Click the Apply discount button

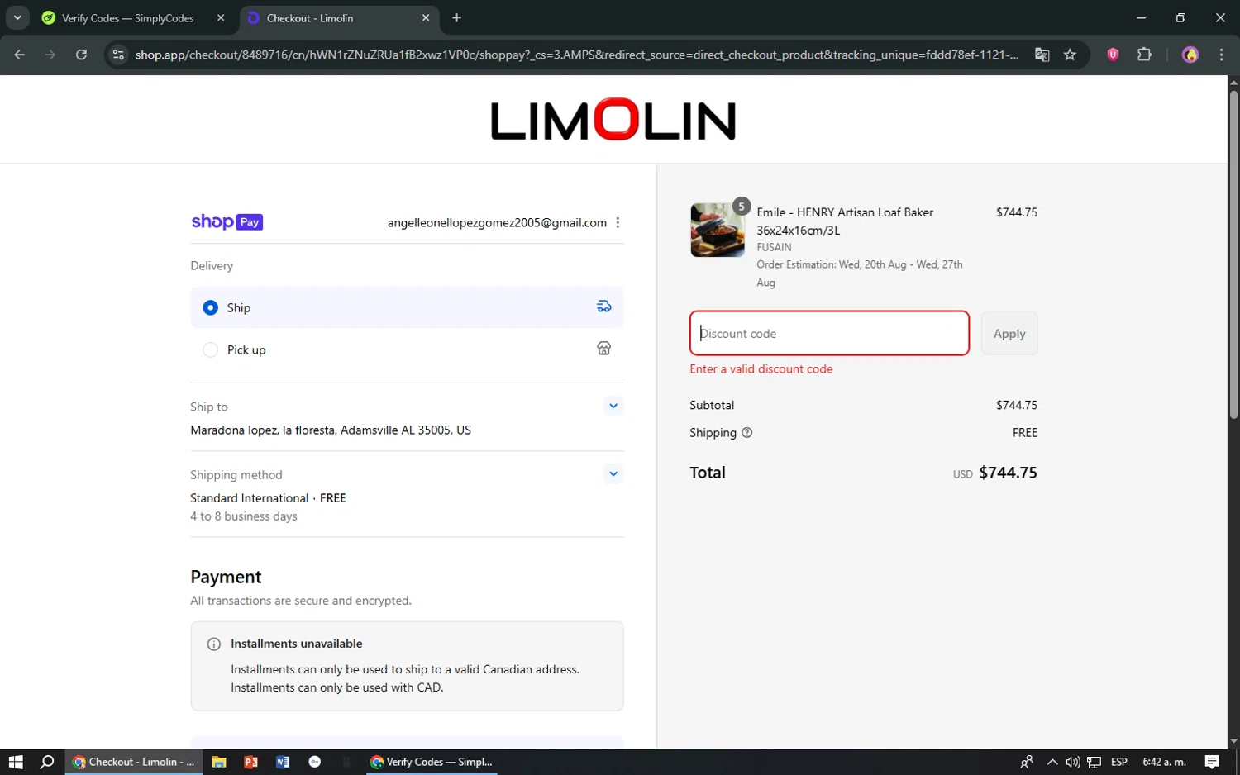(1009, 334)
